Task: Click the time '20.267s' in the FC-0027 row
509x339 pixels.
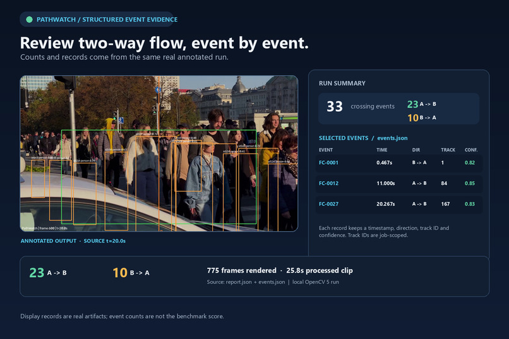Action: pos(386,204)
